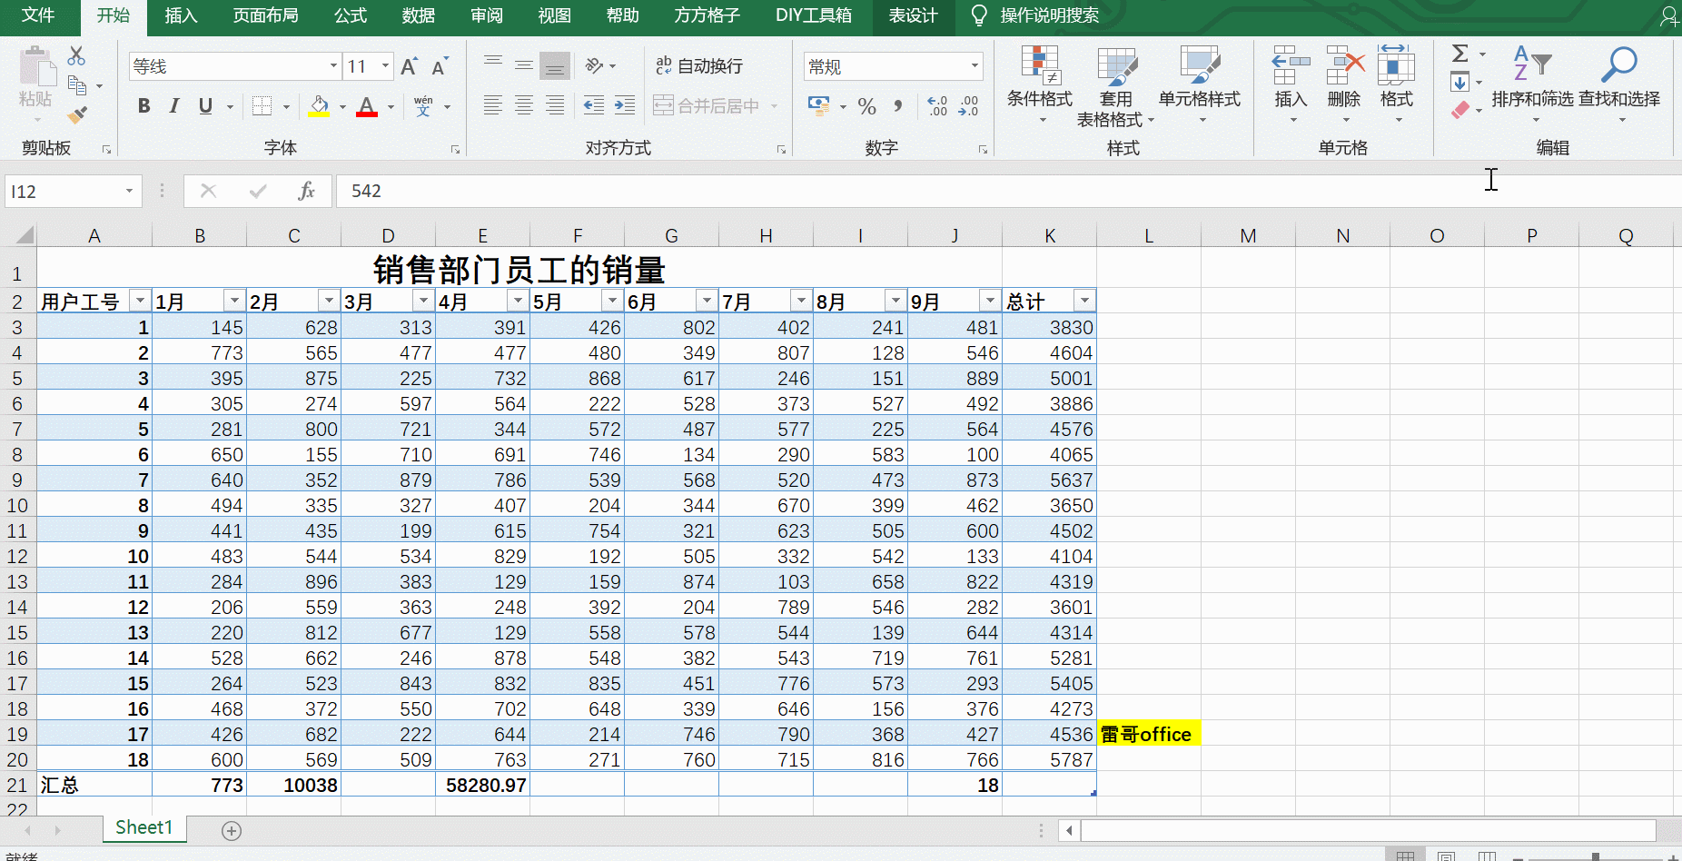
Task: Switch to the 页面布局 tab
Action: click(265, 15)
